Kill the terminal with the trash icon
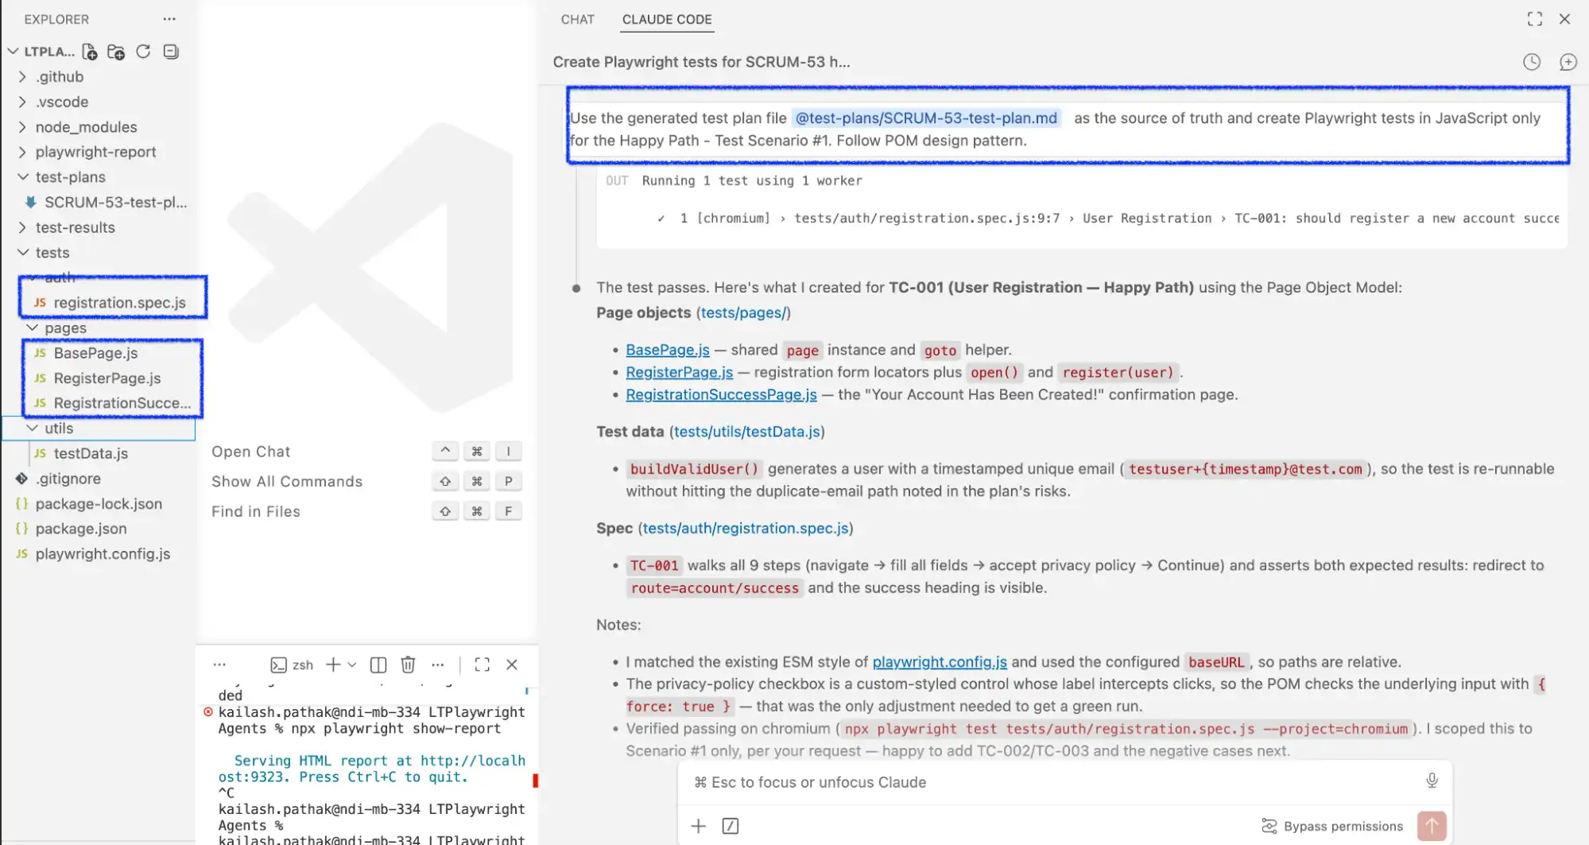This screenshot has width=1589, height=845. click(x=408, y=665)
